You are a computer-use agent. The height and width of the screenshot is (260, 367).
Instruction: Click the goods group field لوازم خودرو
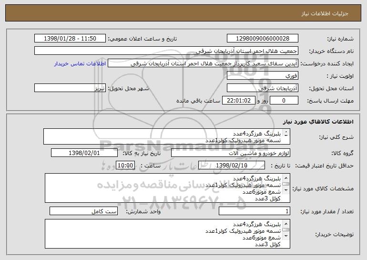coord(231,153)
